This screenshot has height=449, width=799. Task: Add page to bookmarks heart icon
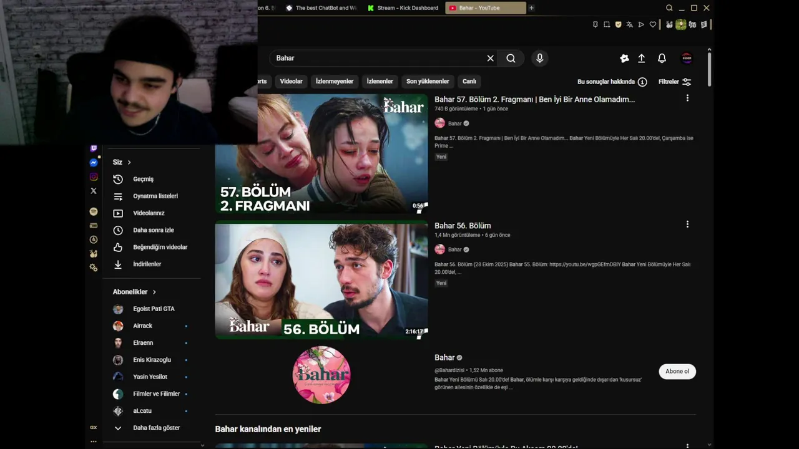[x=653, y=24]
